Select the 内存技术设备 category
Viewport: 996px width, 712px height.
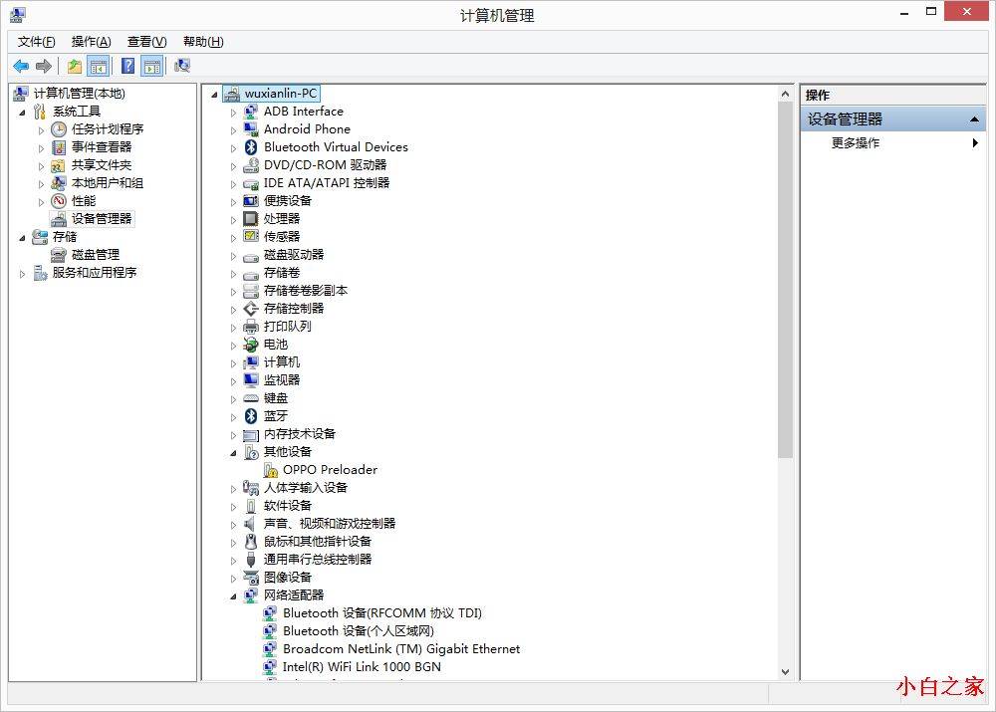299,434
